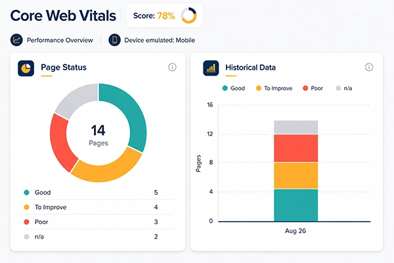This screenshot has height=263, width=394.
Task: Click the Device emulated: Mobile label
Action: pyautogui.click(x=160, y=40)
